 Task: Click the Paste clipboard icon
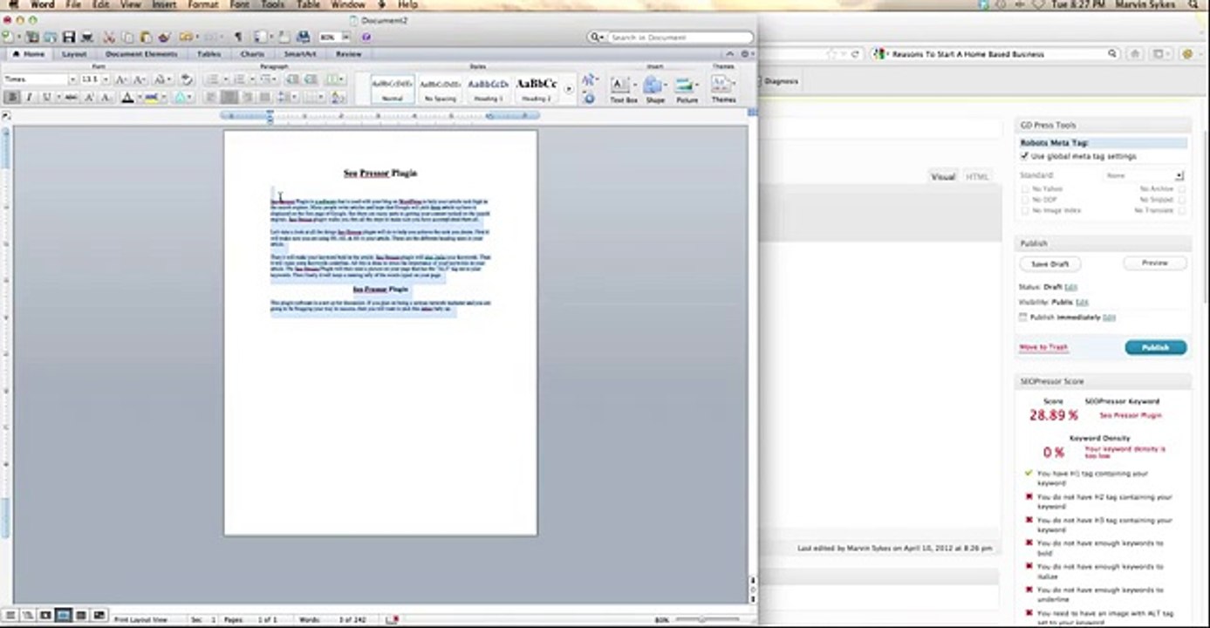145,38
